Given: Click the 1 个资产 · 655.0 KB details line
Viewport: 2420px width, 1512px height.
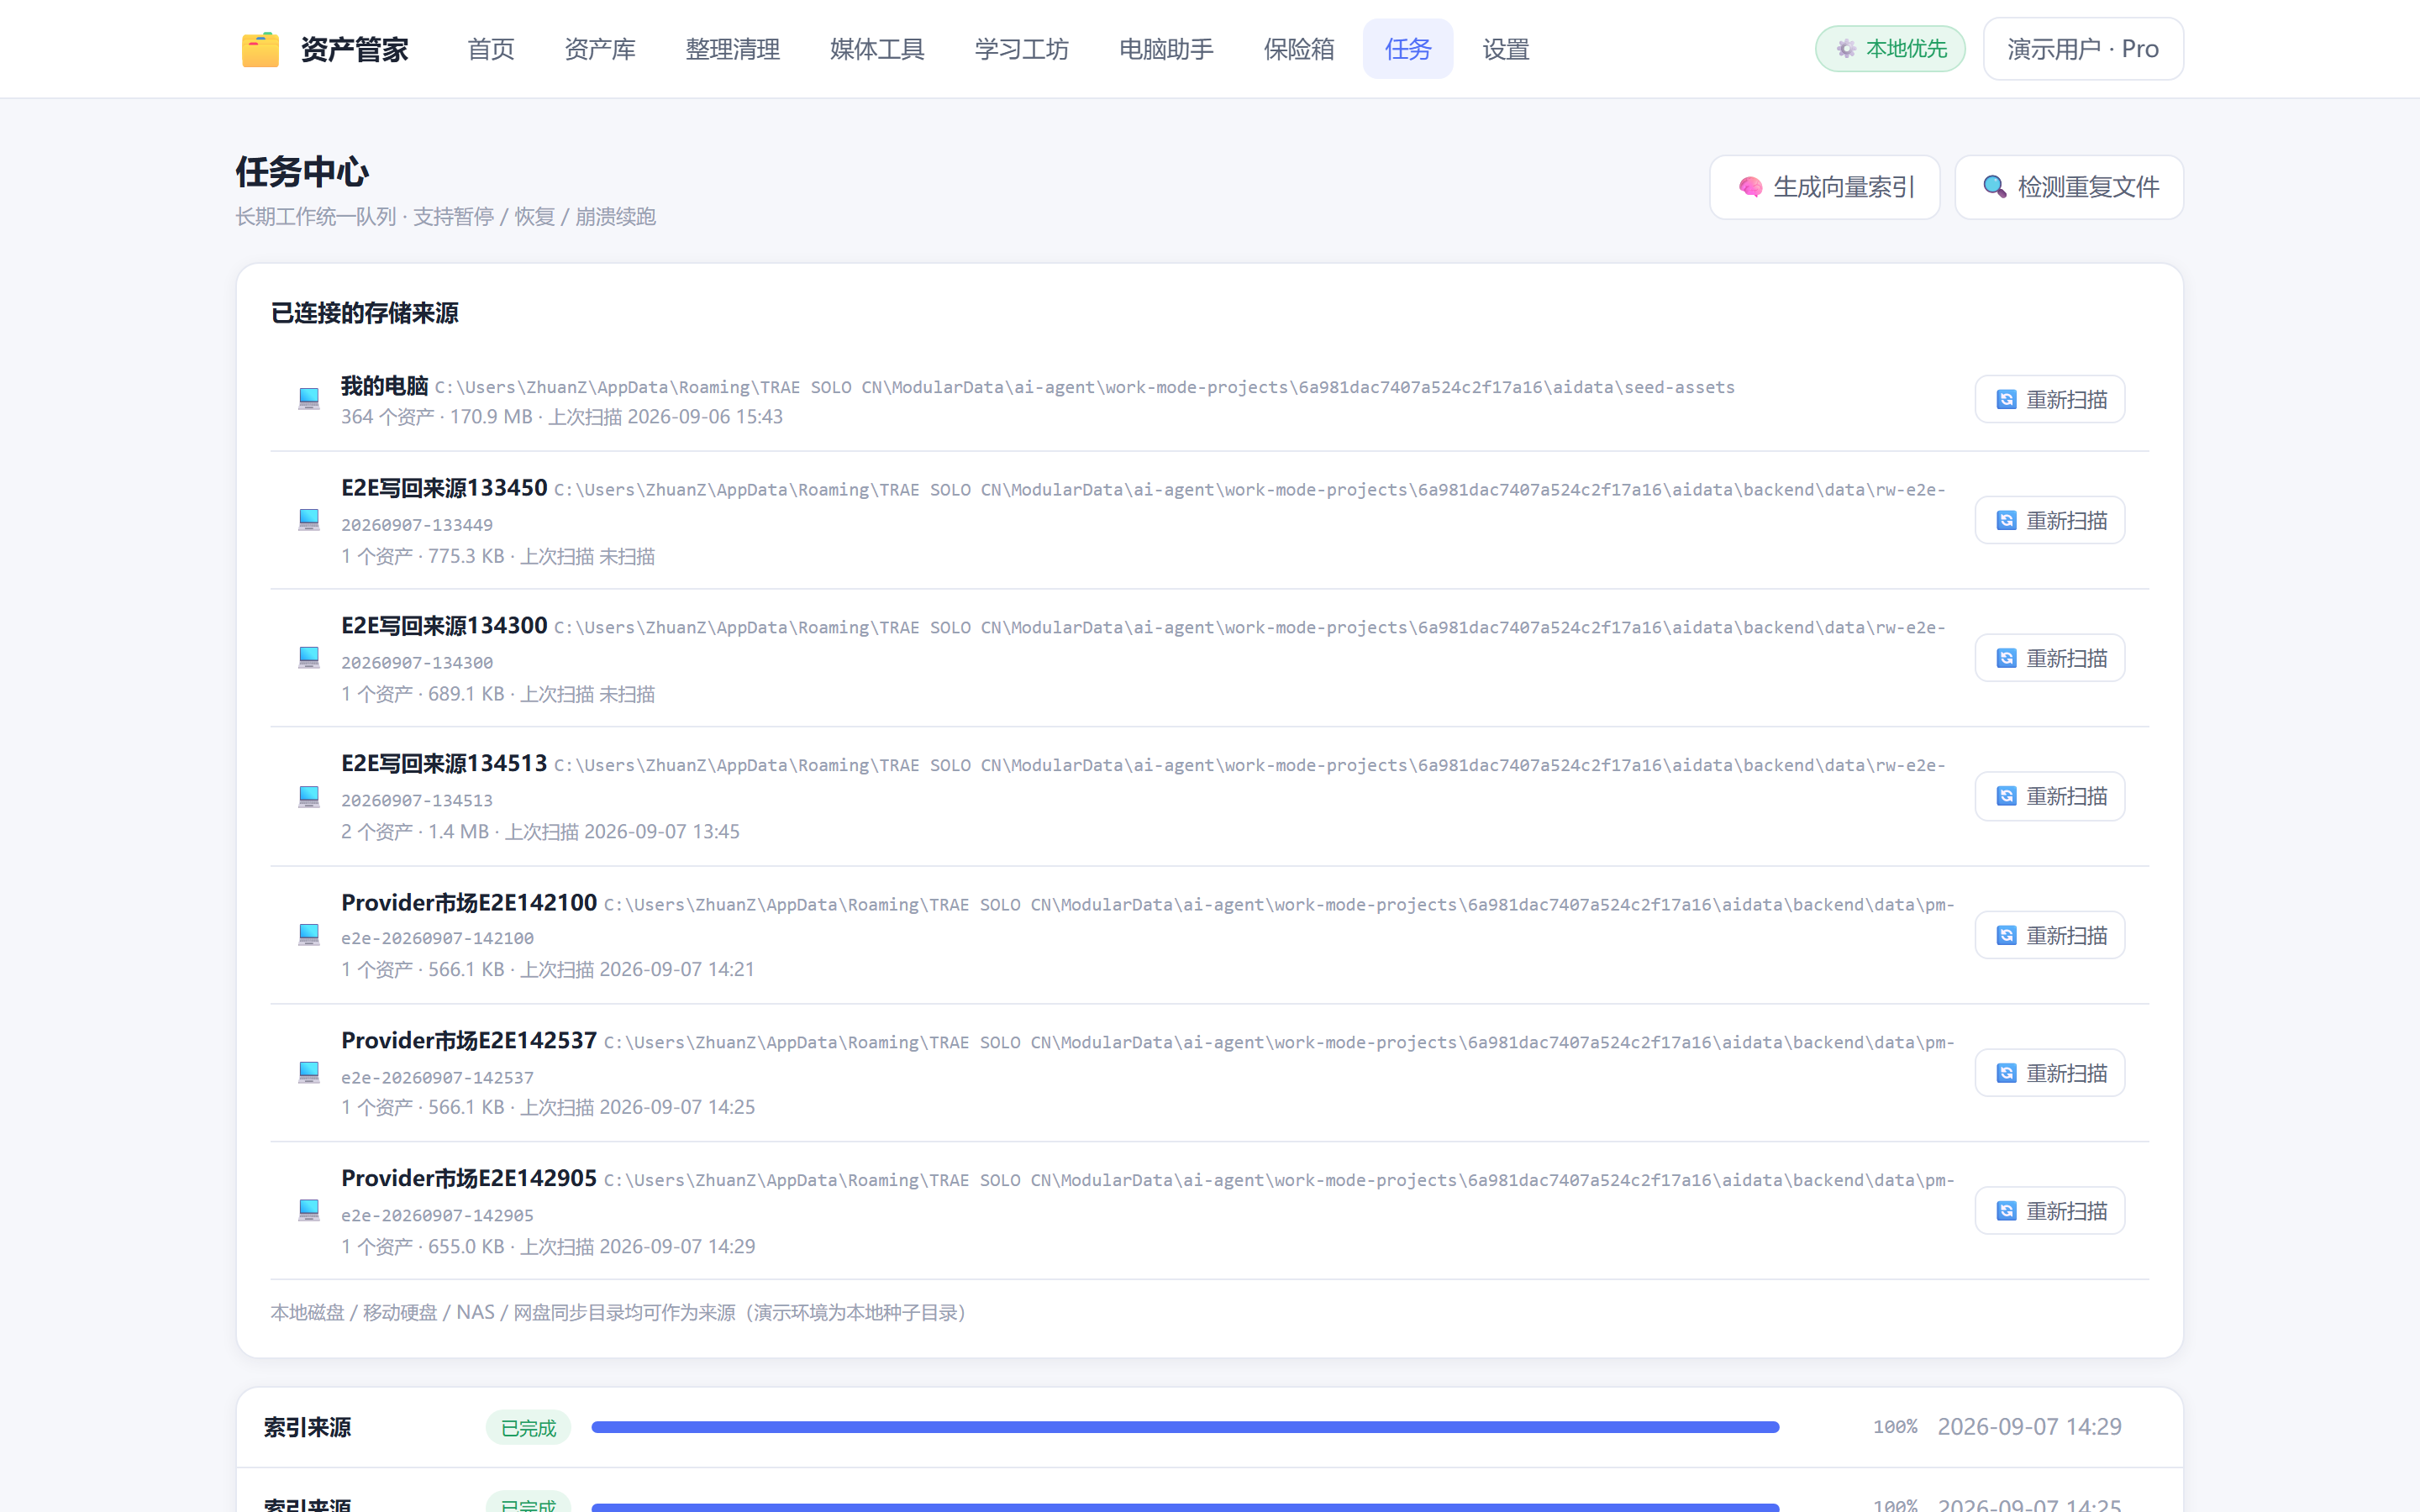Looking at the screenshot, I should pyautogui.click(x=548, y=1246).
